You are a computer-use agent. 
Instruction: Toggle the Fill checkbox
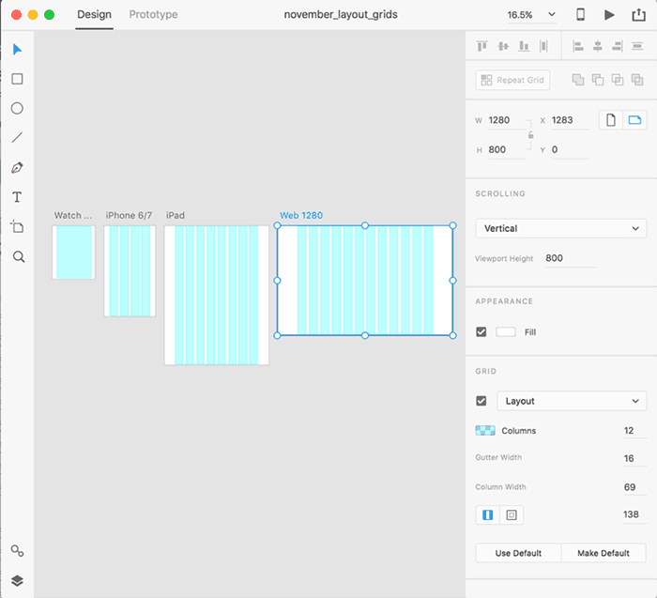[481, 331]
